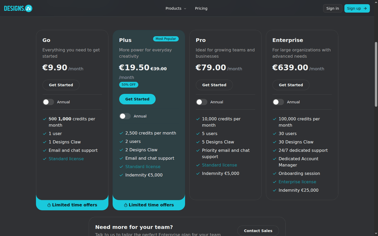Click the checkmark beside 30 Designs Claw
Viewport: 378px width, 236px height.
click(x=274, y=142)
